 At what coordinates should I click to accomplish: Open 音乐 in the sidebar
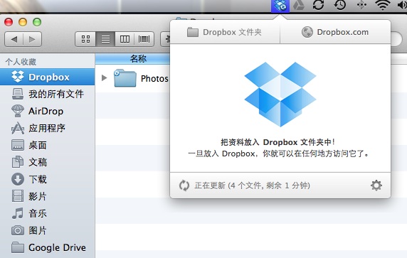point(47,213)
